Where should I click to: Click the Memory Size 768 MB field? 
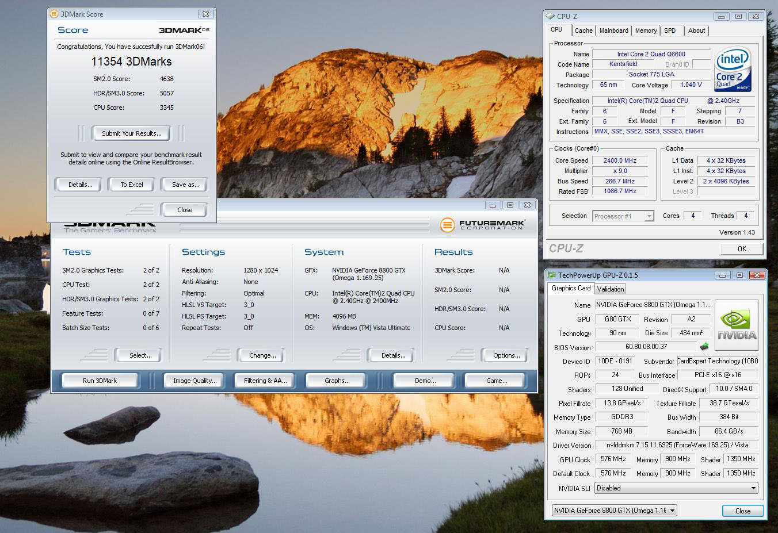(x=621, y=431)
